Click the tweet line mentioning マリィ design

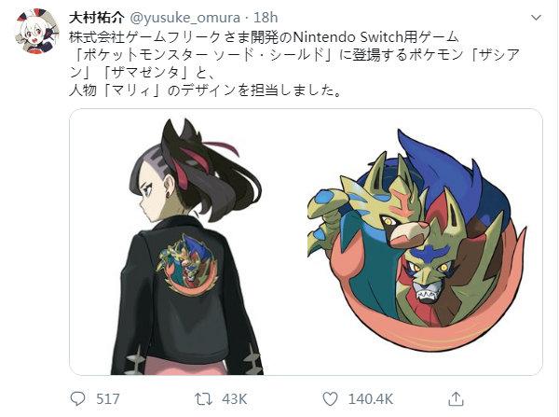click(x=206, y=90)
